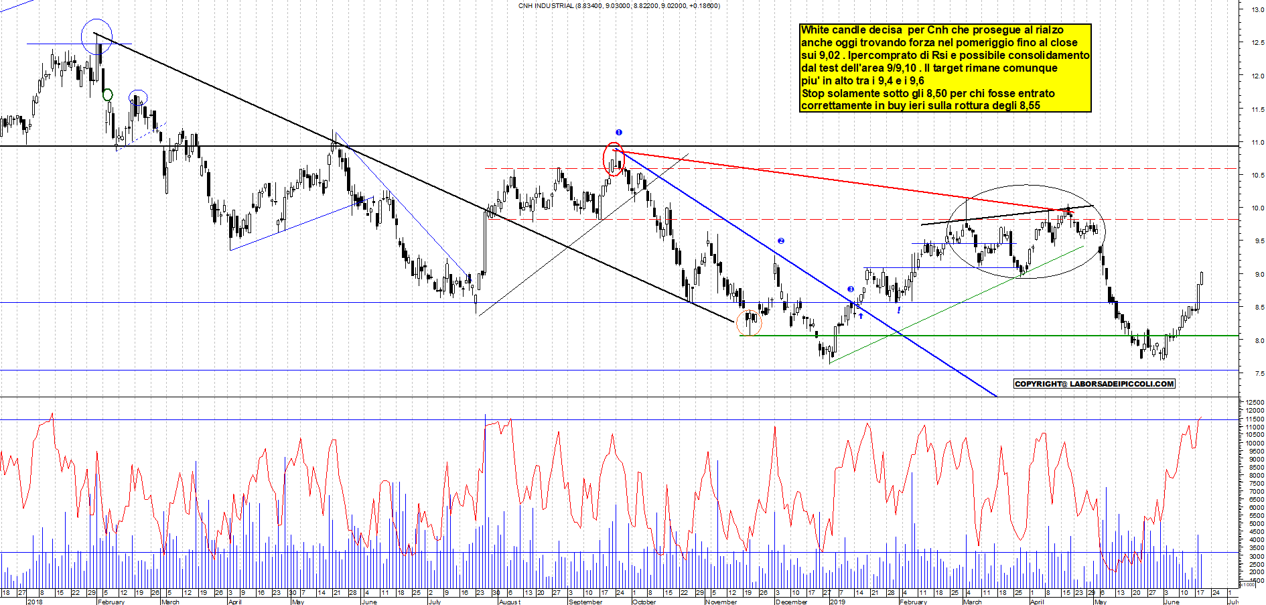Click the October month label on time axis
The height and width of the screenshot is (605, 1266).
644,602
